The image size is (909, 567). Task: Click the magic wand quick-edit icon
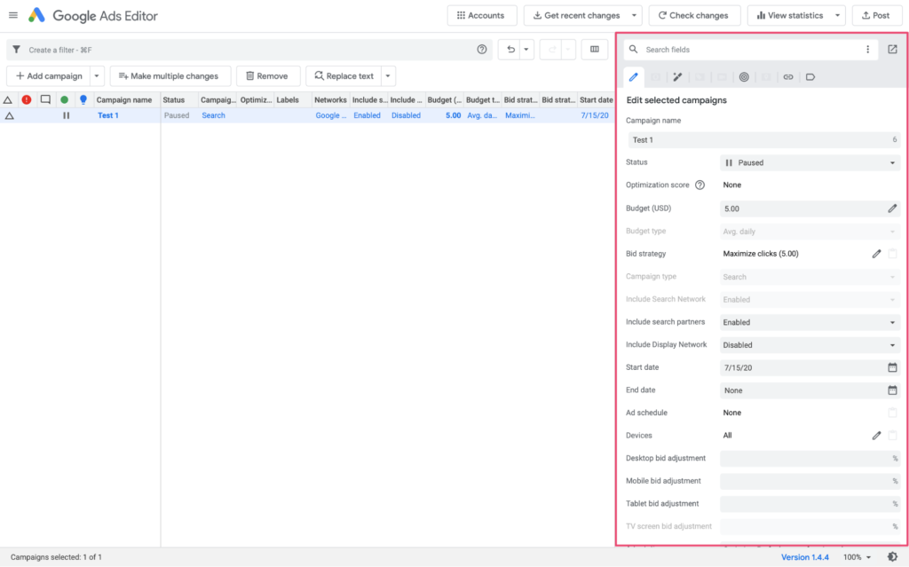[677, 77]
